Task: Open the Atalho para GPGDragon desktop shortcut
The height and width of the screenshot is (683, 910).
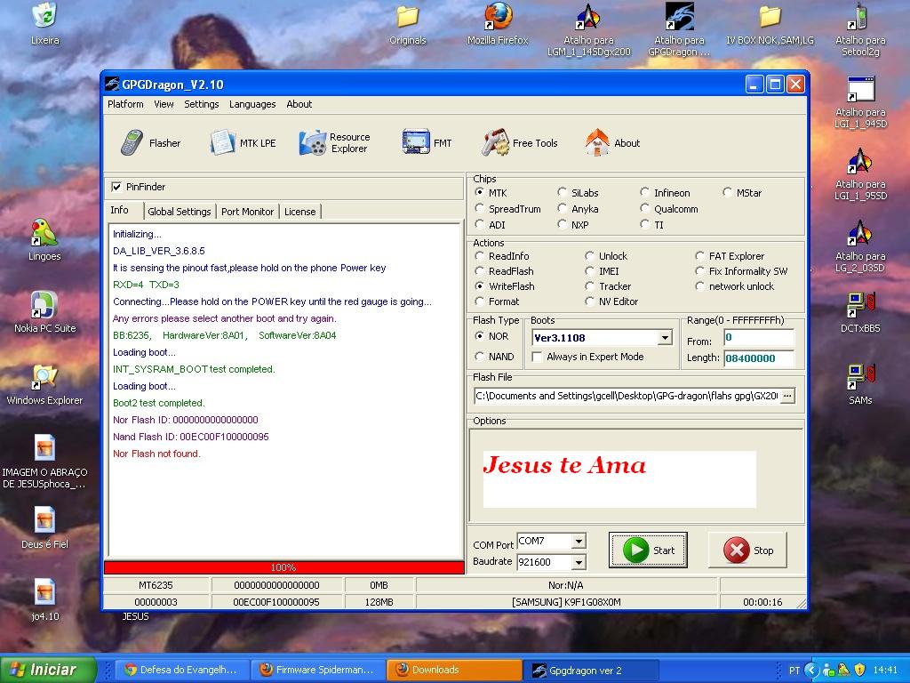Action: 679,29
